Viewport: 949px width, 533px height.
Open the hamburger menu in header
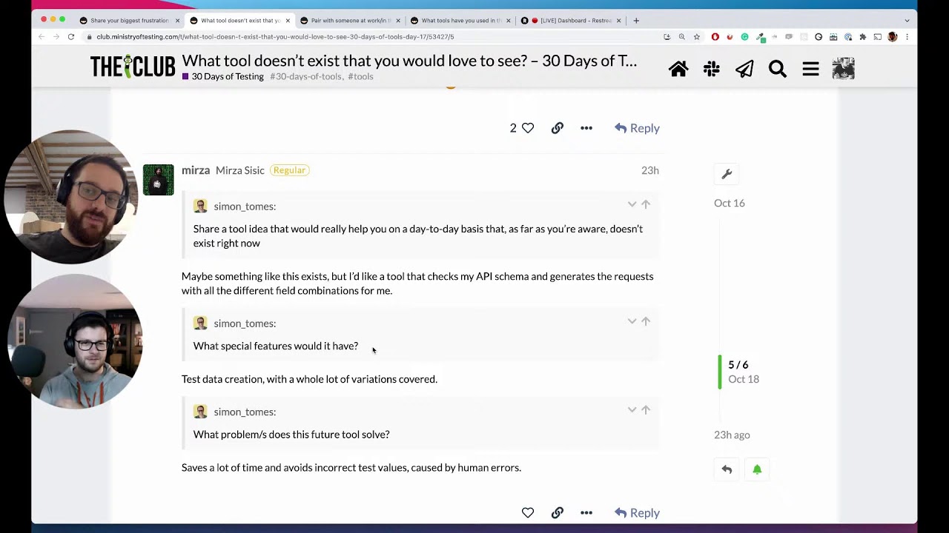pos(810,69)
